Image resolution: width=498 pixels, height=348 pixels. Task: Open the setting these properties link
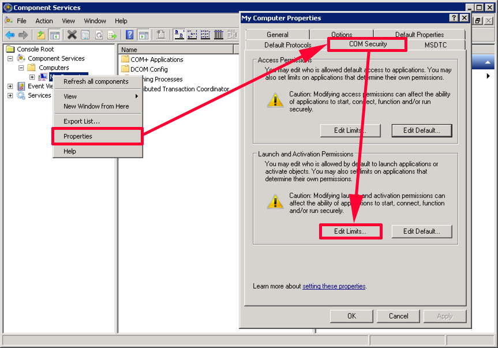point(334,286)
